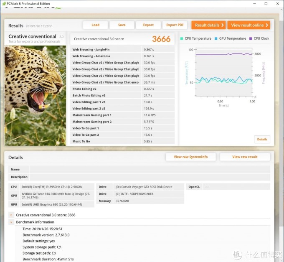
Task: Click the monitoring chart area
Action: (x=224, y=72)
